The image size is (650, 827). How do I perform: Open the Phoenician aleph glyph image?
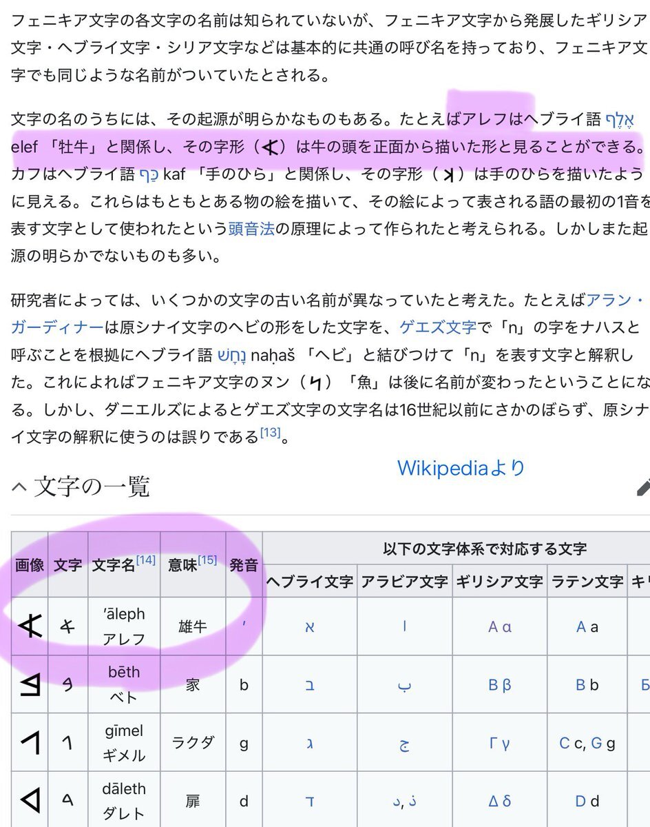(30, 626)
